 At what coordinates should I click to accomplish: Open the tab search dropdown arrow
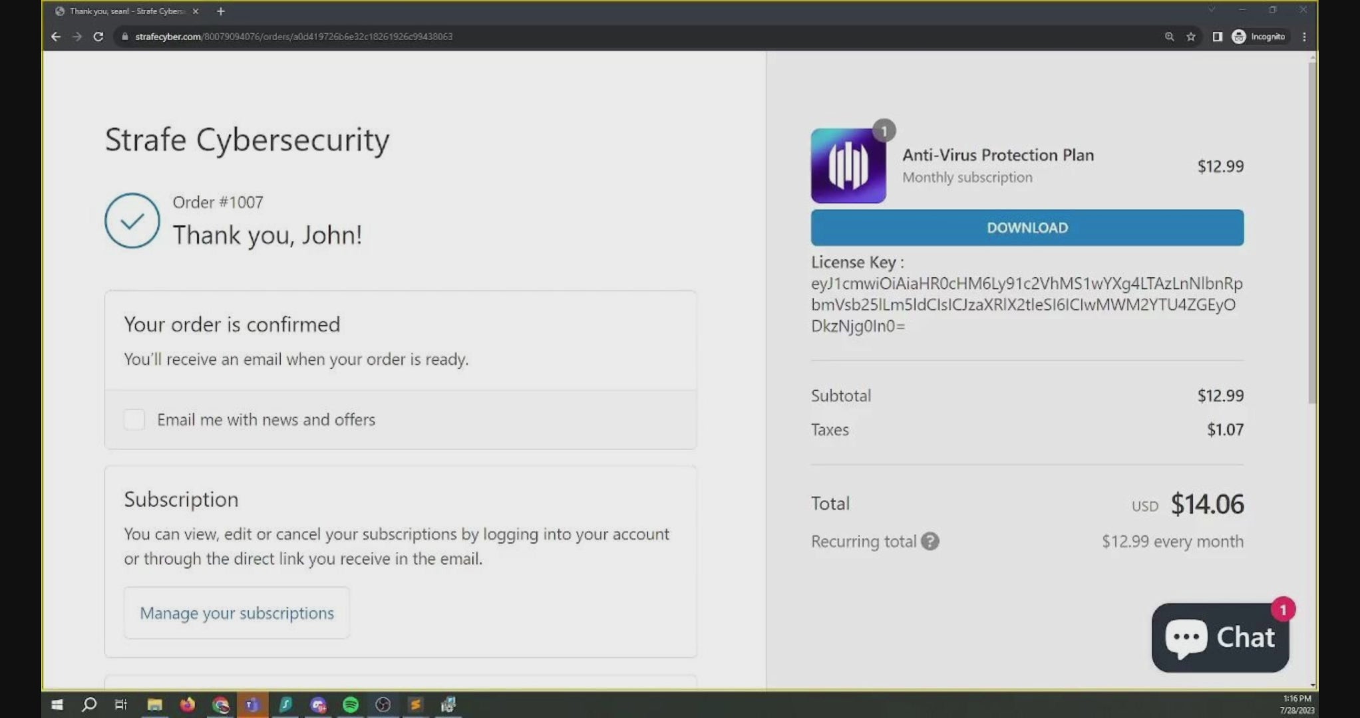coord(1212,10)
